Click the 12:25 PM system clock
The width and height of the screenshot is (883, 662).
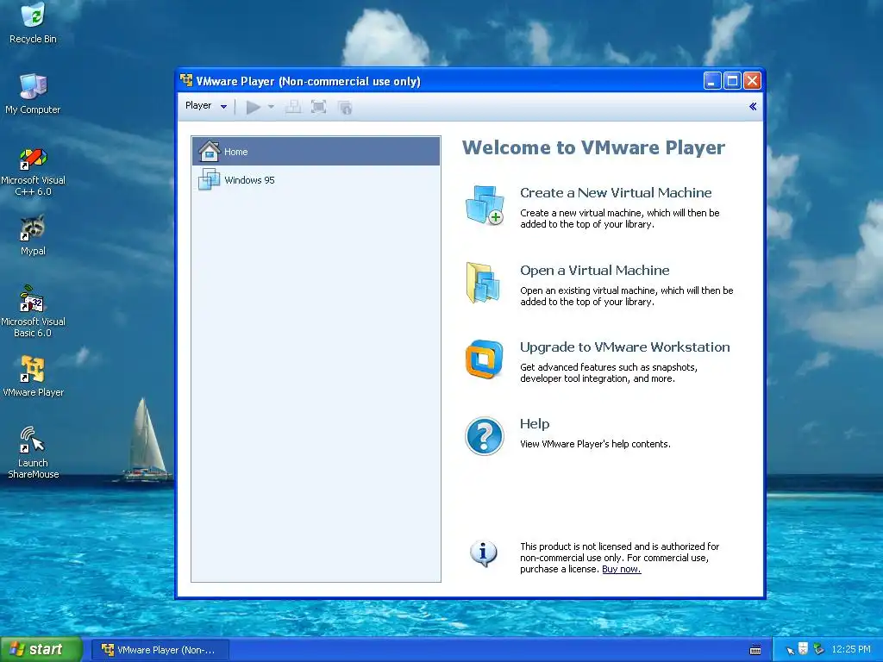851,650
